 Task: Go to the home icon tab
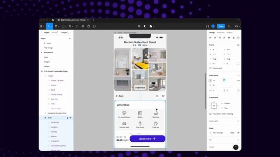52,20
